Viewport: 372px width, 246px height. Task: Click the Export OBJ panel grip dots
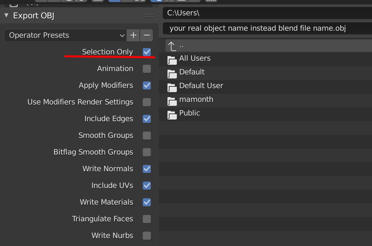[x=149, y=16]
